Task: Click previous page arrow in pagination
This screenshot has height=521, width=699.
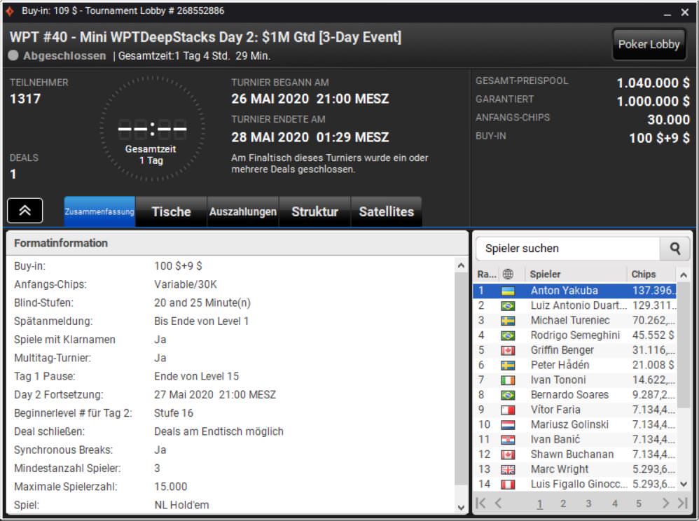Action: tap(498, 503)
